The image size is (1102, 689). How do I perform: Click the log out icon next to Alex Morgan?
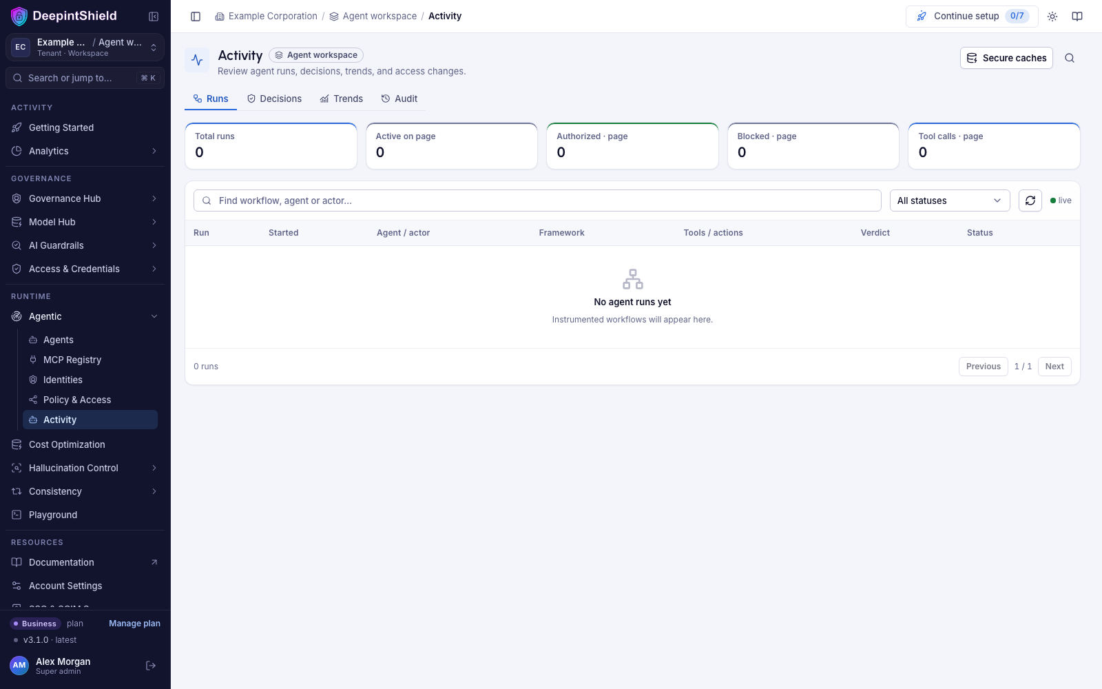click(151, 666)
